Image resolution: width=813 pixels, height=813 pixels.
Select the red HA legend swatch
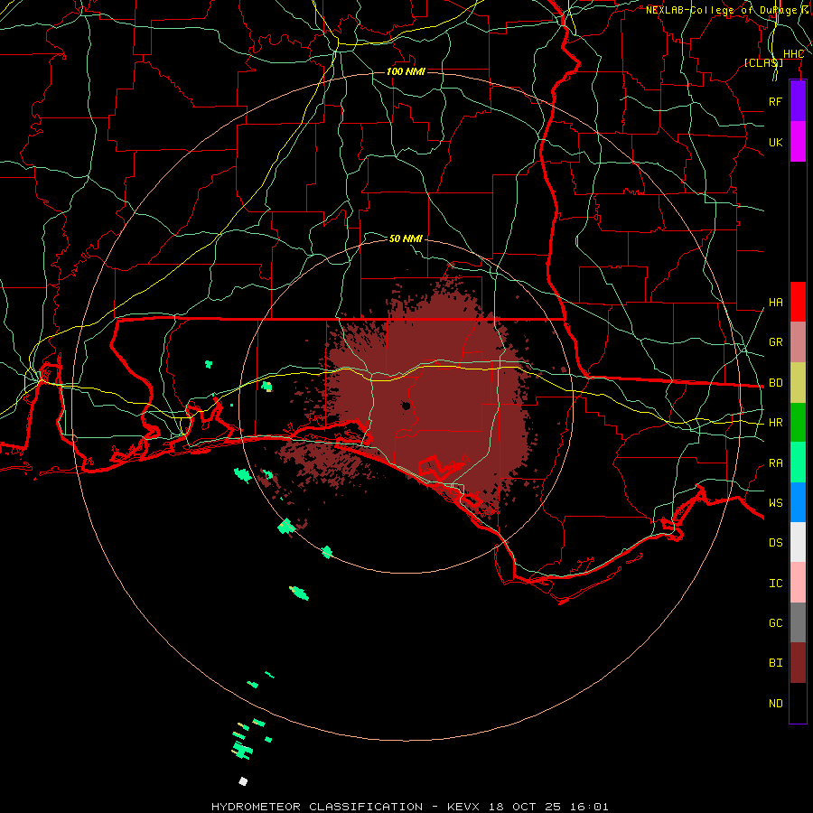798,302
